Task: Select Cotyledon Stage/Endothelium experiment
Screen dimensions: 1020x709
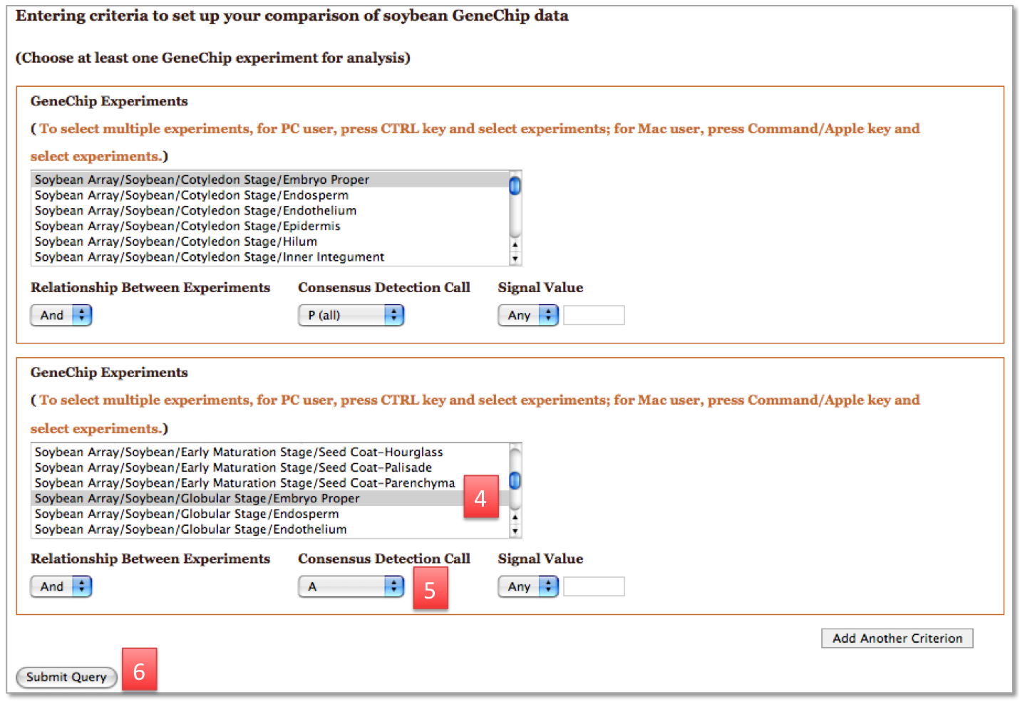Action: 271,211
